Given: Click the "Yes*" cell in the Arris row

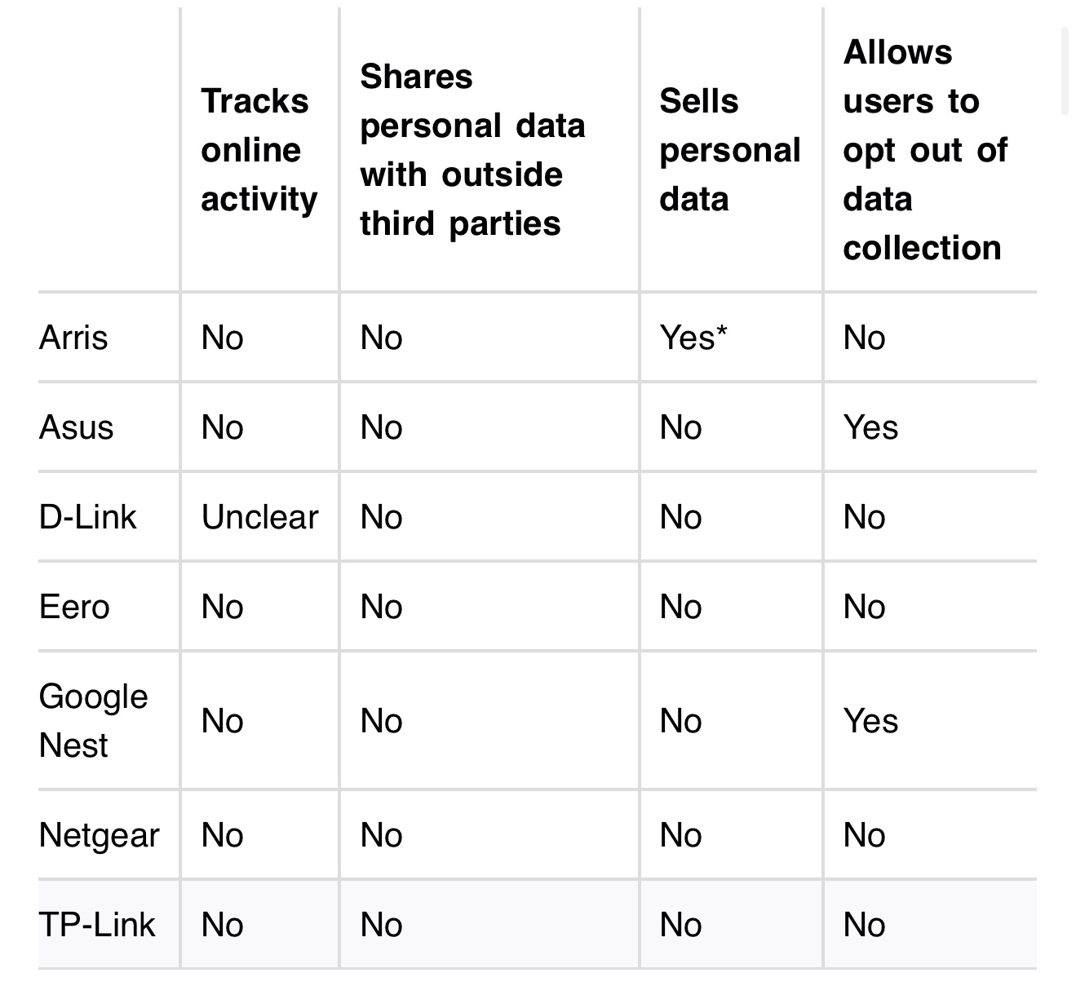Looking at the screenshot, I should tap(693, 338).
